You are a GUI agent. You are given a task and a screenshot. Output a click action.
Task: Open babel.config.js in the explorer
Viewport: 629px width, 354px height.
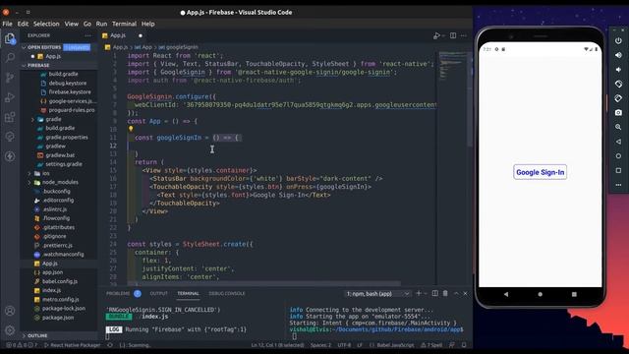pyautogui.click(x=60, y=281)
